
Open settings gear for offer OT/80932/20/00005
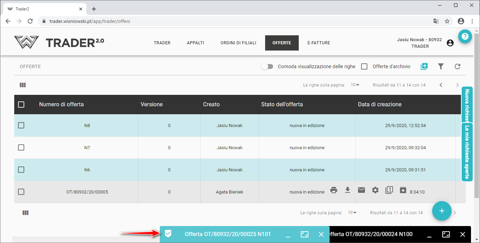click(x=375, y=190)
